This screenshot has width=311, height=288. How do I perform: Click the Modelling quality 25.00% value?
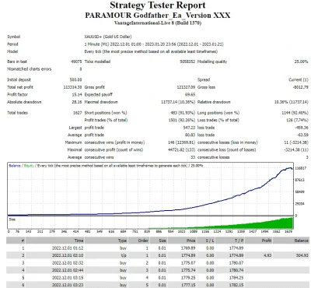coord(302,61)
